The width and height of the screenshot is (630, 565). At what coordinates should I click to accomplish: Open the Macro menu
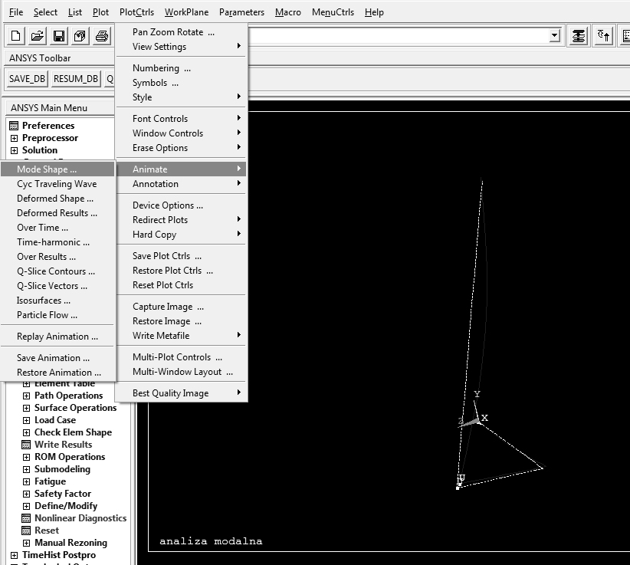(288, 12)
